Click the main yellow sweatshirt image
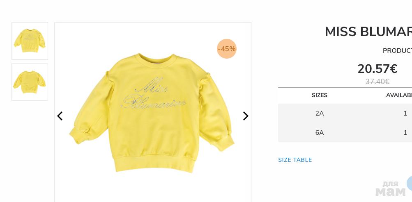The height and width of the screenshot is (202, 412). [x=152, y=113]
